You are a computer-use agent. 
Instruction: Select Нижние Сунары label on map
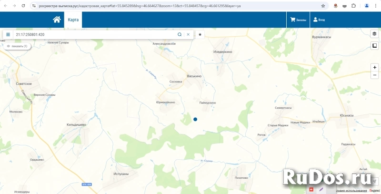pyautogui.click(x=58, y=42)
